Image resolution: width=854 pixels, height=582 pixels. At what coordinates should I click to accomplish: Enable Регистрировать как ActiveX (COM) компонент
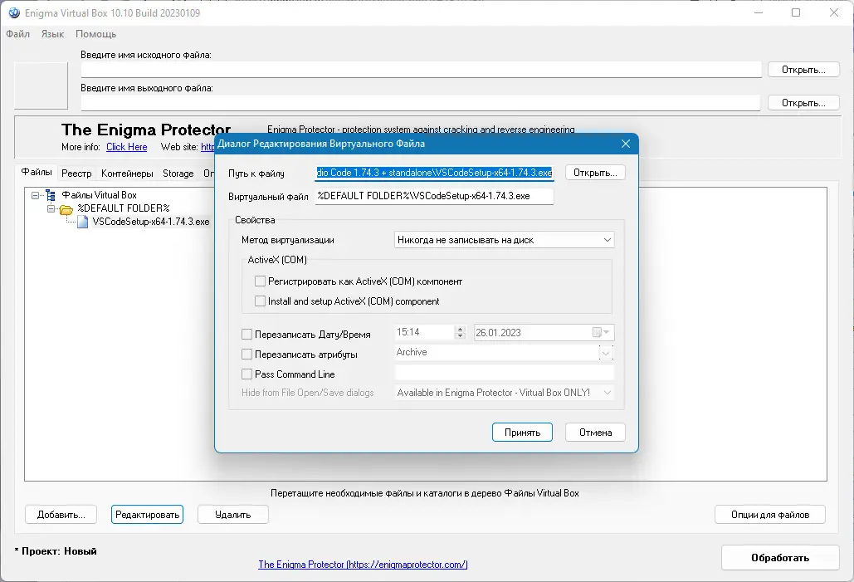[261, 281]
